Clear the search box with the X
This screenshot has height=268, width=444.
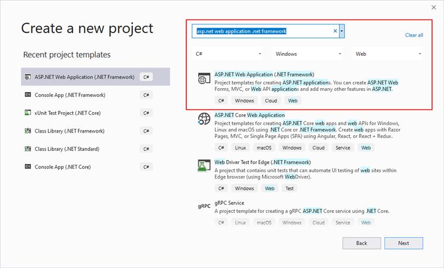coord(335,31)
